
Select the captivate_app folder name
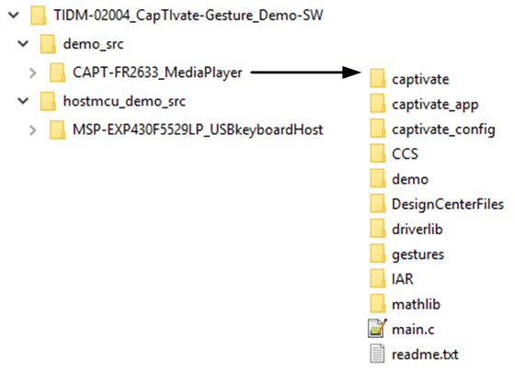[x=435, y=105]
